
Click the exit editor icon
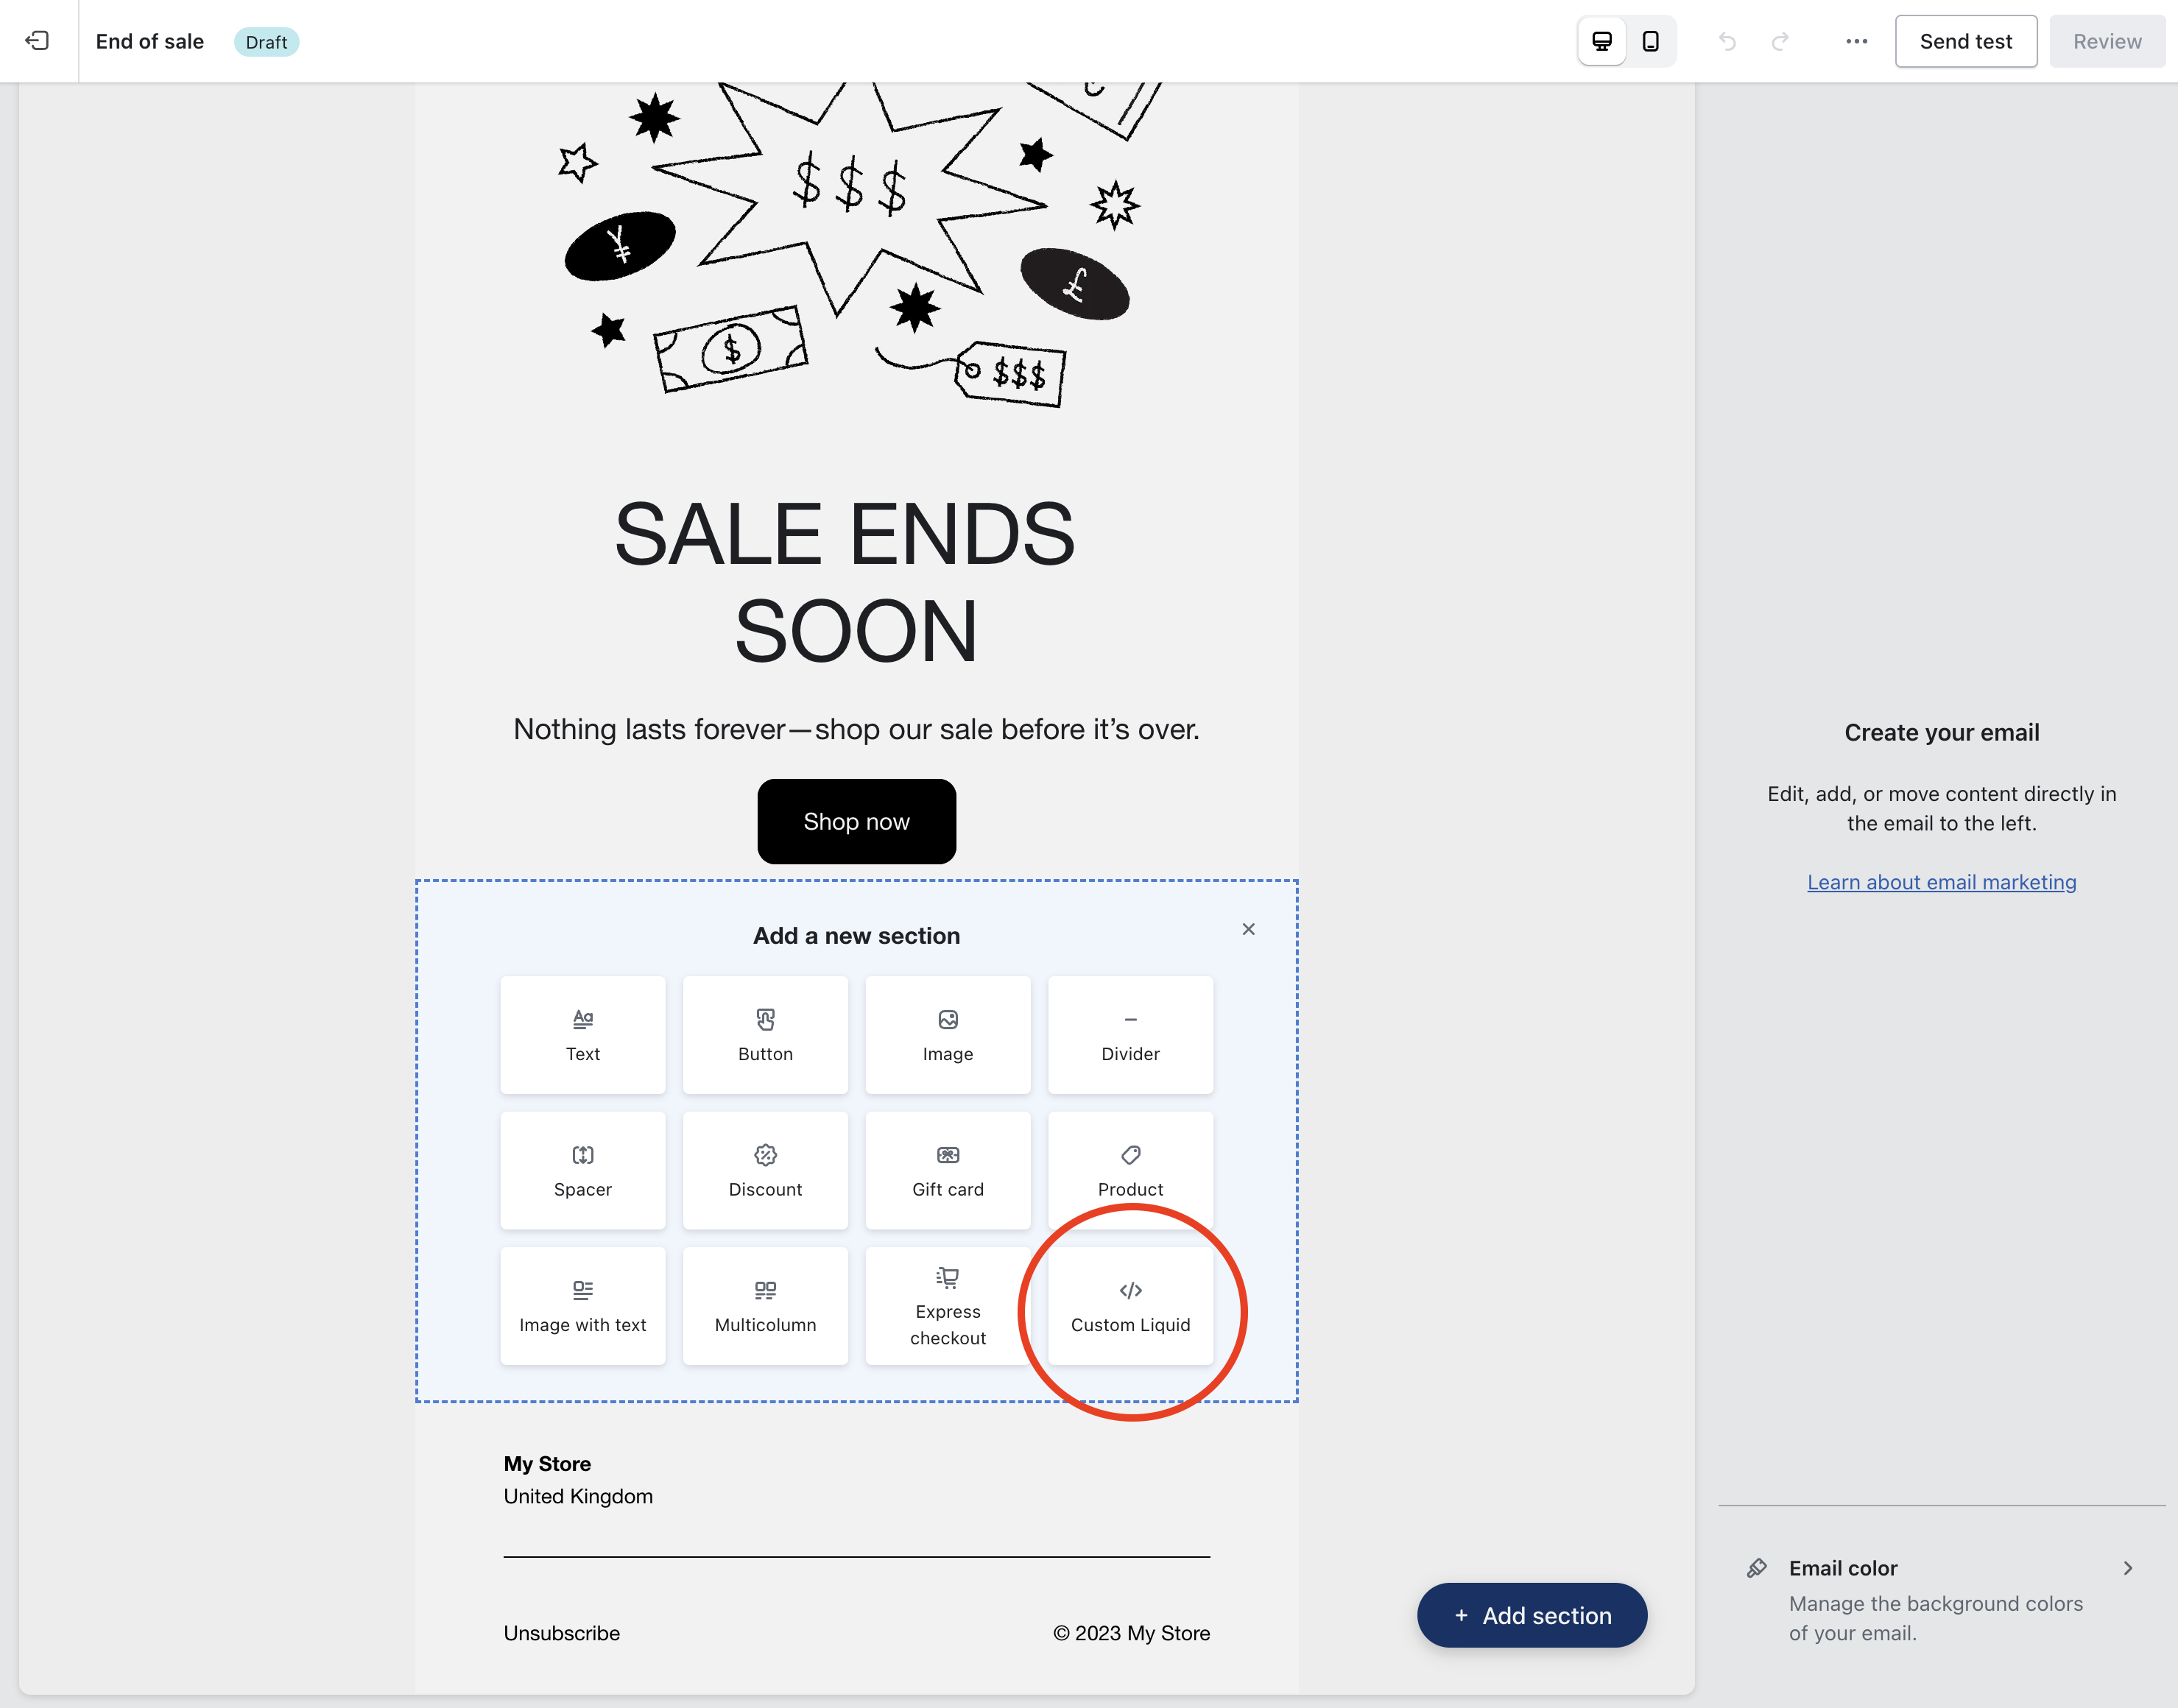click(37, 41)
